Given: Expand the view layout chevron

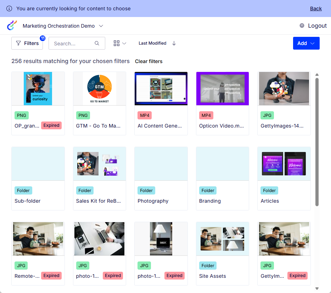Looking at the screenshot, I should click(x=124, y=43).
